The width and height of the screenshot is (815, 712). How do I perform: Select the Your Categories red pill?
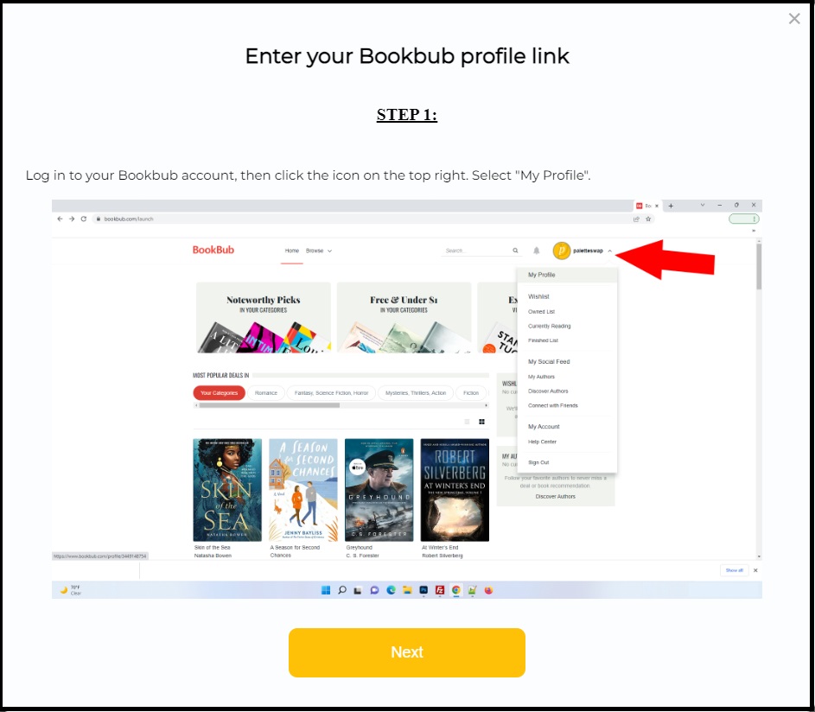[219, 393]
